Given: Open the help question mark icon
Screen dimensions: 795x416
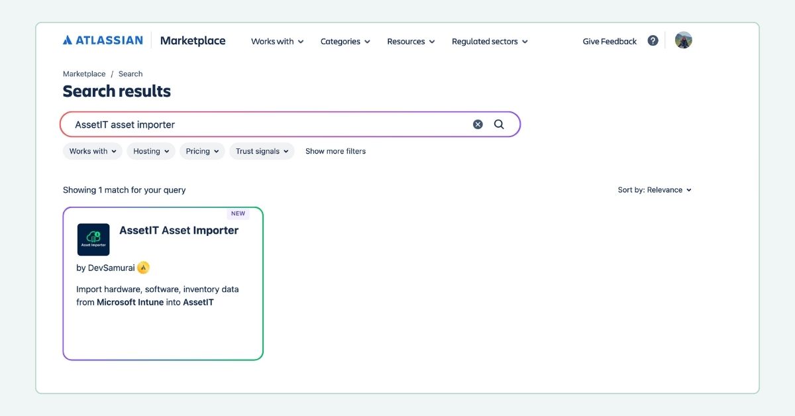Looking at the screenshot, I should [x=653, y=40].
